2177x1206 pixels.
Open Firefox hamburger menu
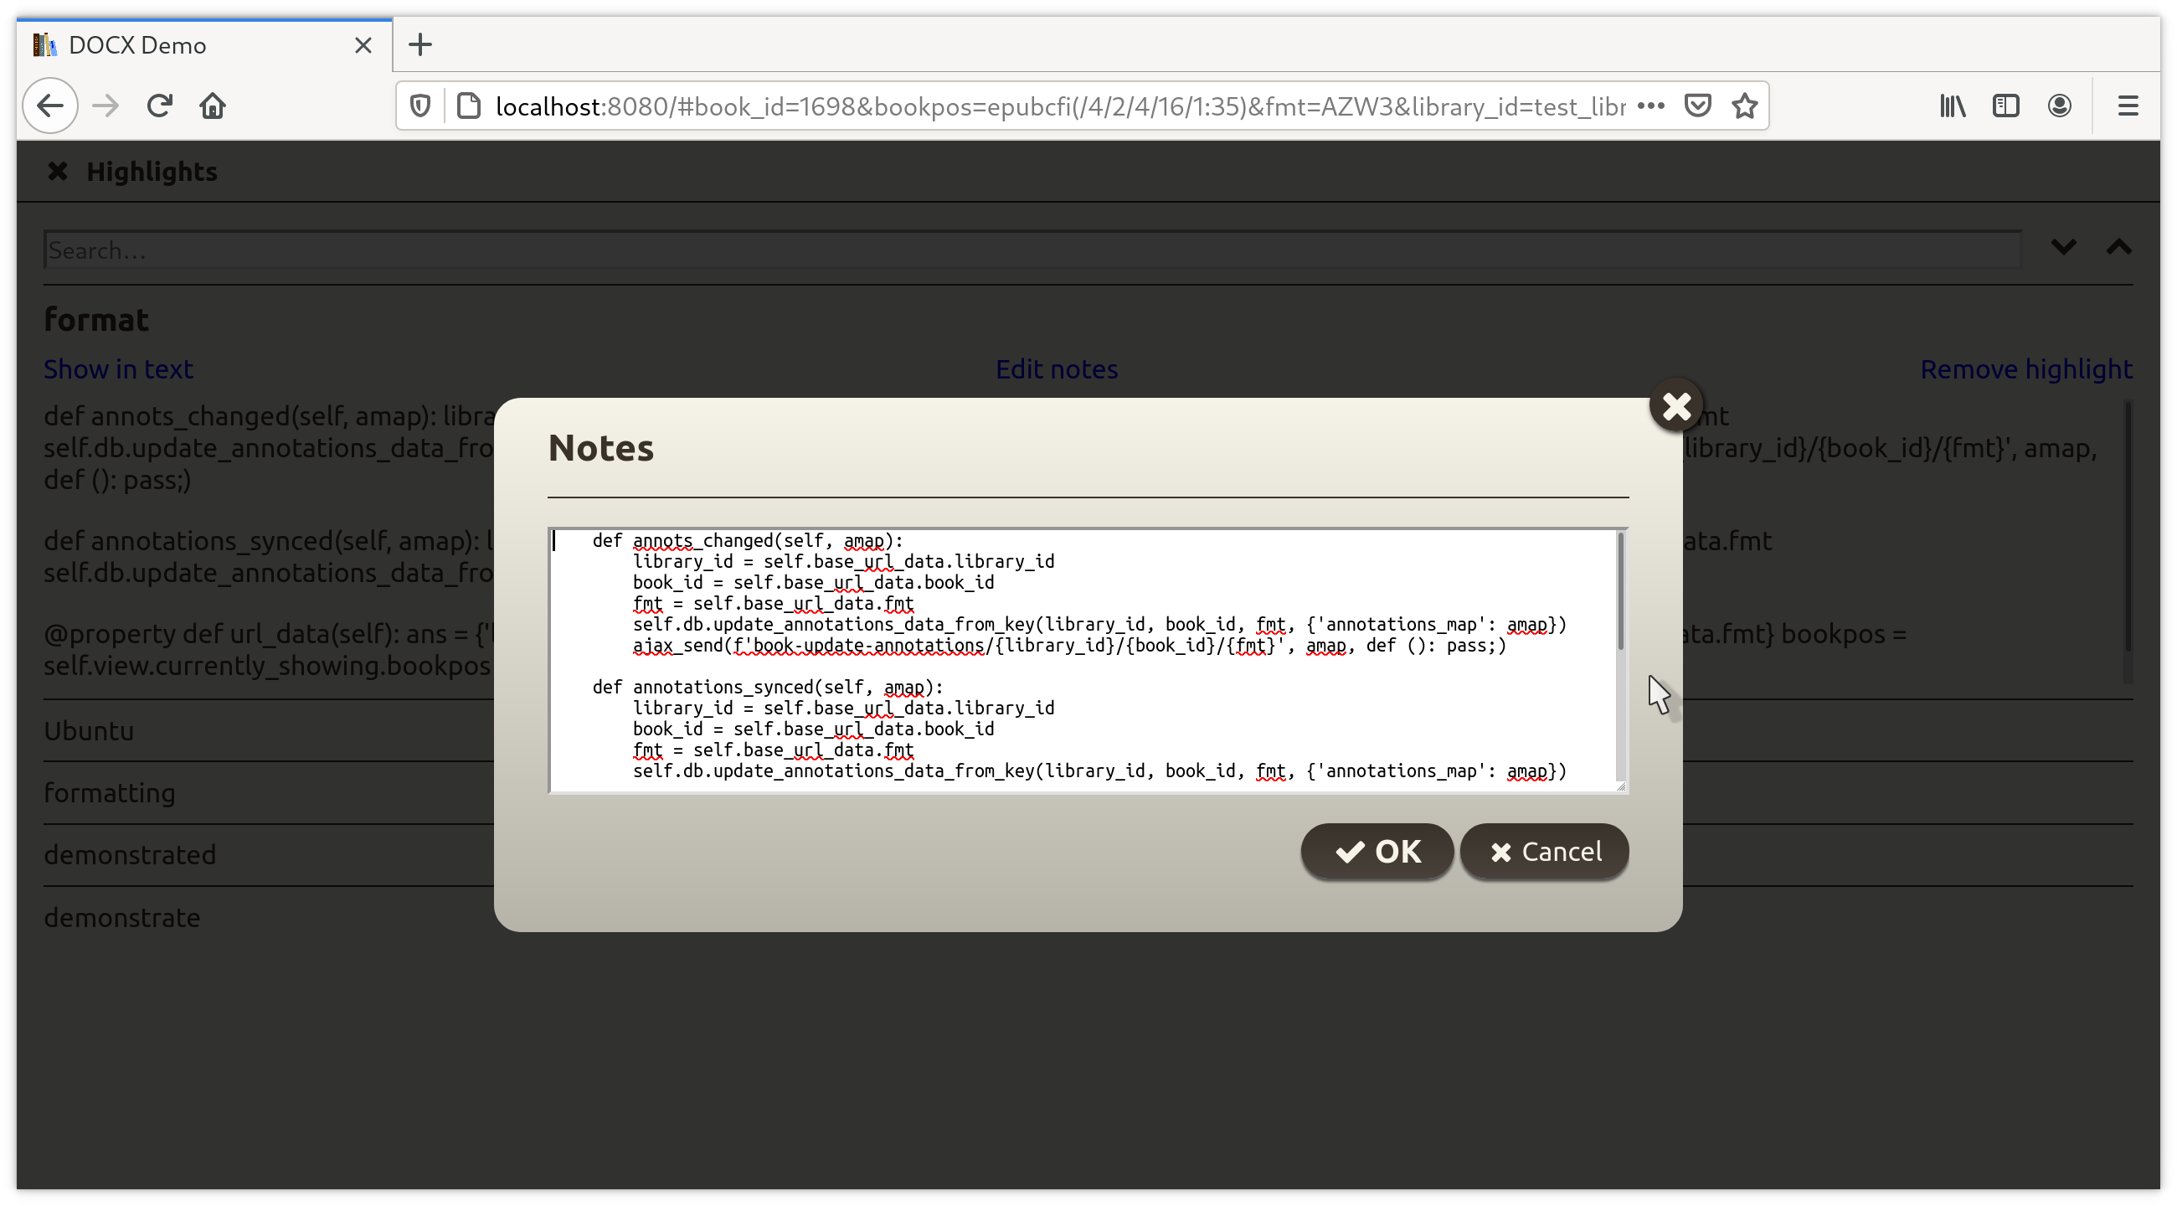pos(2127,106)
